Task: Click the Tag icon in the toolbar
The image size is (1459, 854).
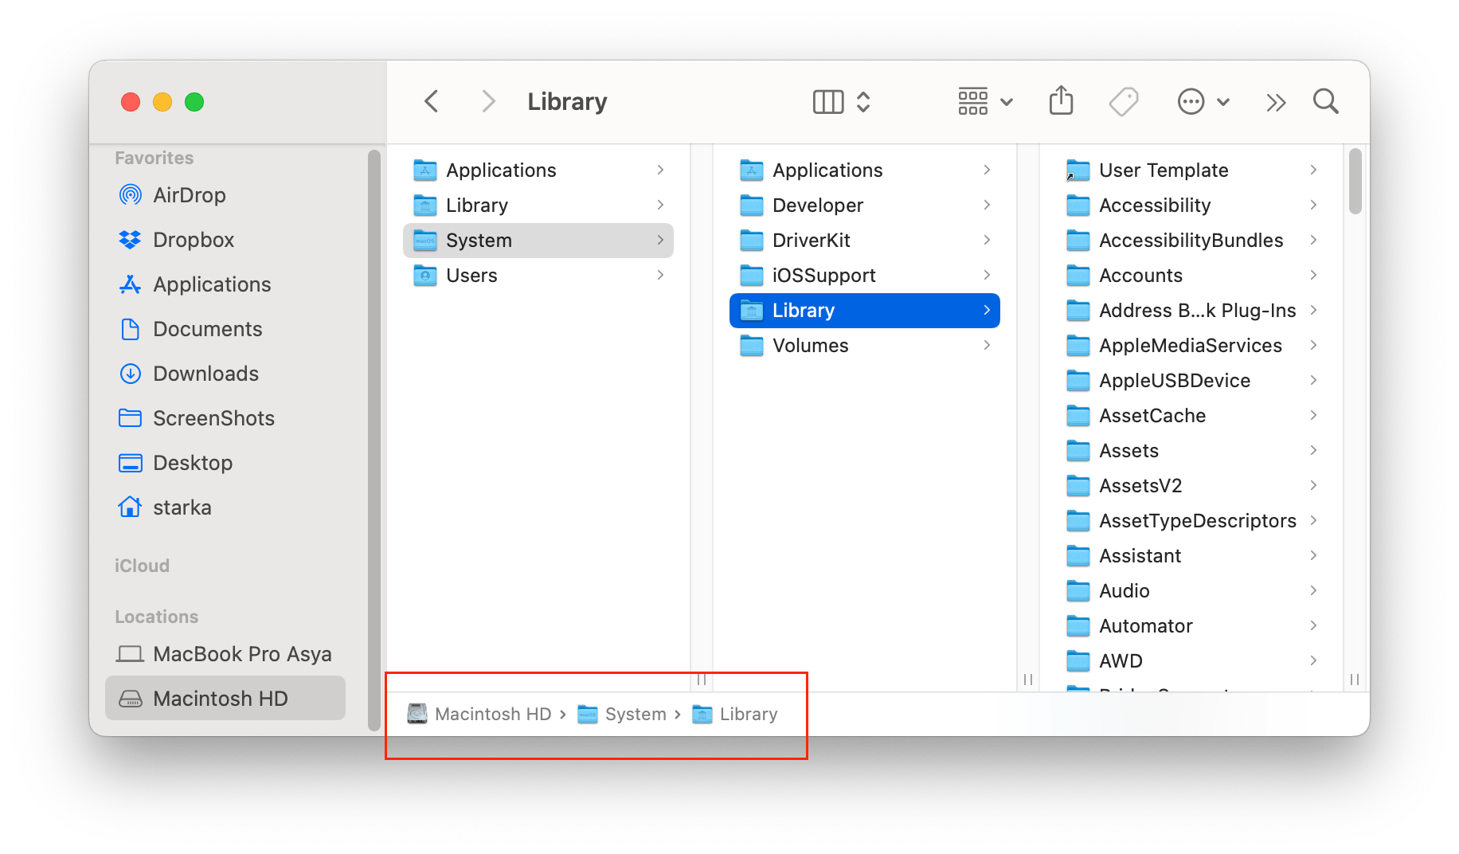Action: [x=1123, y=101]
